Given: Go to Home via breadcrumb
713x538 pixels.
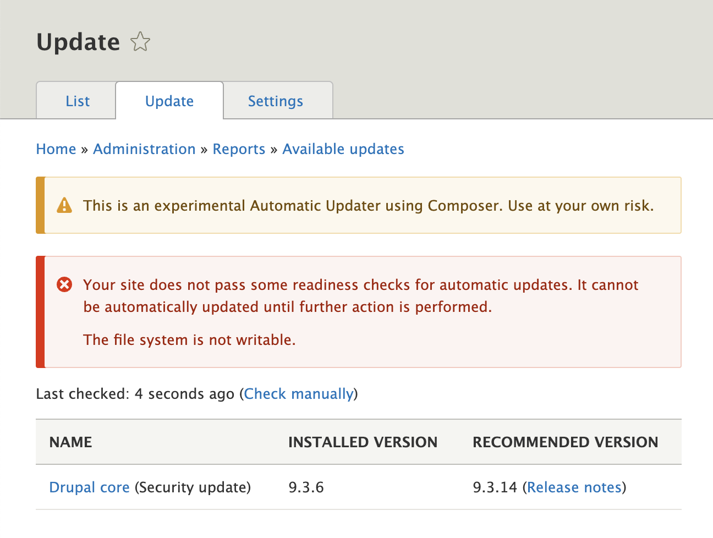Looking at the screenshot, I should [x=56, y=149].
